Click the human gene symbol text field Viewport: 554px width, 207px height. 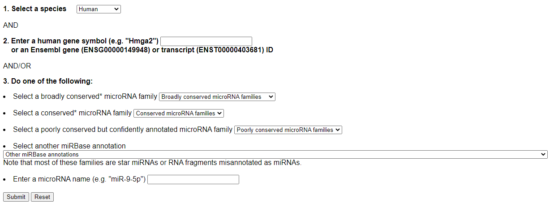(206, 41)
